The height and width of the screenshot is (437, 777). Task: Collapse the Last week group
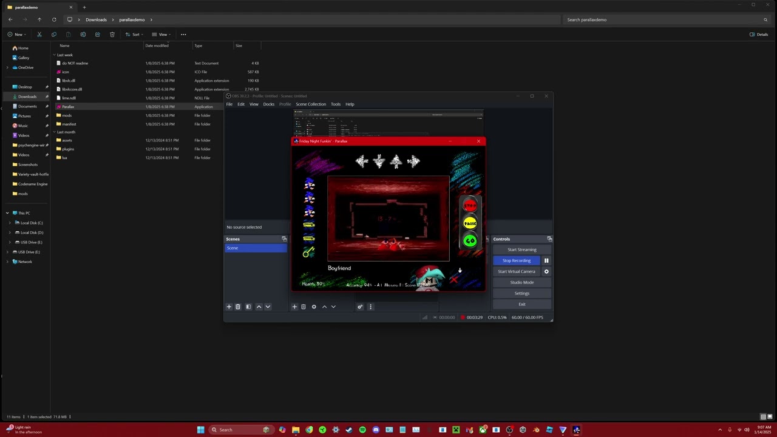pos(54,55)
